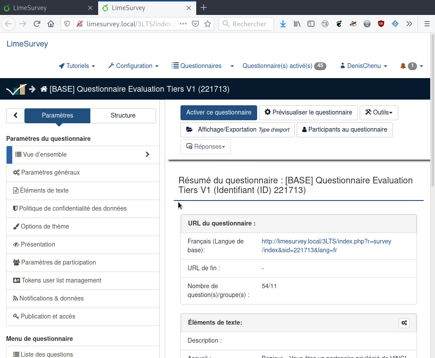The height and width of the screenshot is (358, 435).
Task: Open the DenisChenu user menu
Action: pos(364,66)
